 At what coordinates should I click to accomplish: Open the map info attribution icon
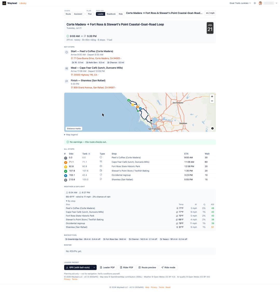coord(212,128)
